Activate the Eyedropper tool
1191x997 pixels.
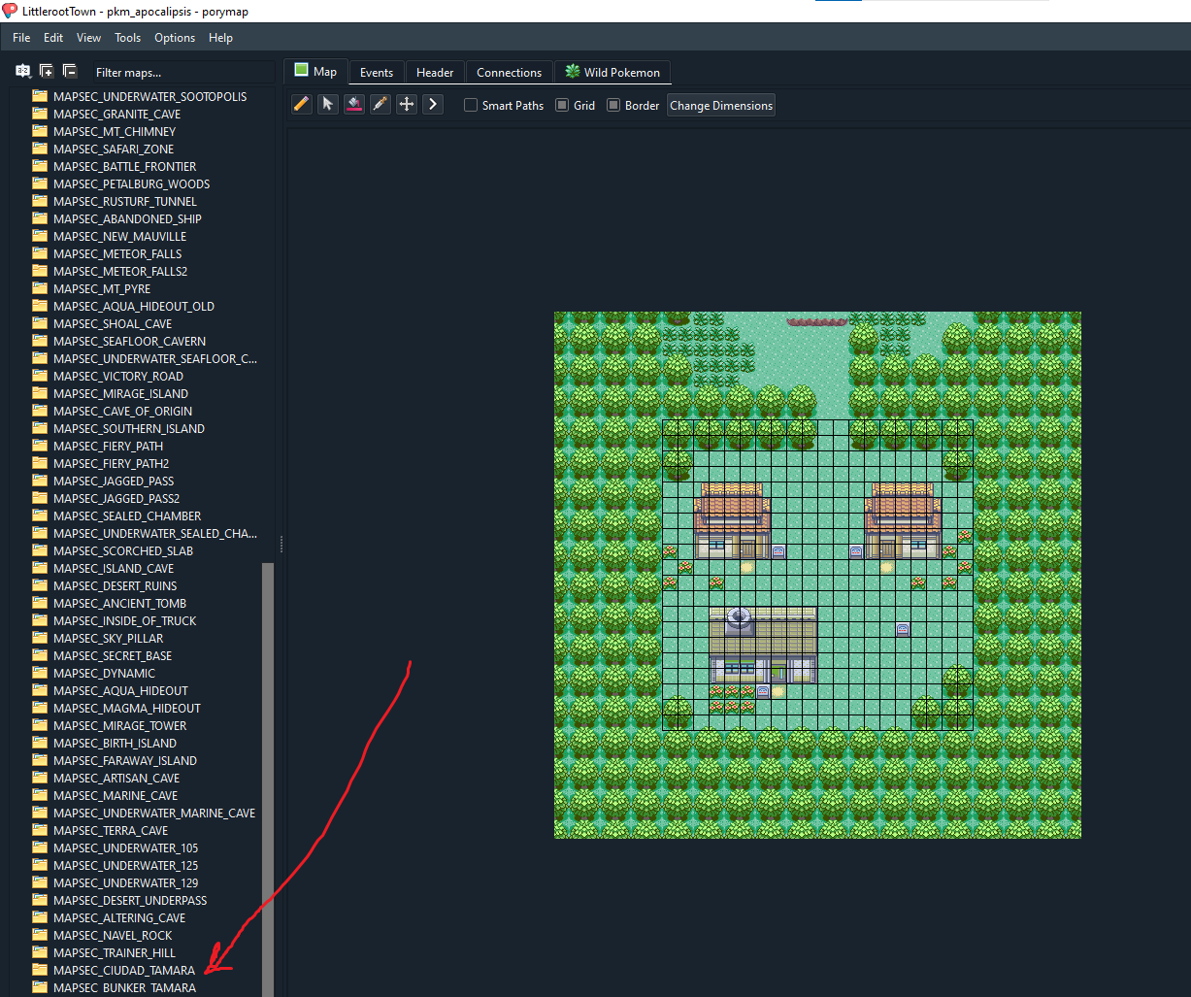(380, 104)
